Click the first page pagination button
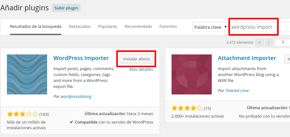 tap(260, 43)
